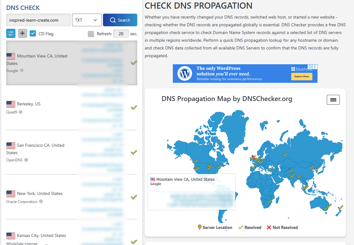Viewport: 354px width, 245px height.
Task: Click the Oracle Corporation provider text
Action: click(x=22, y=201)
